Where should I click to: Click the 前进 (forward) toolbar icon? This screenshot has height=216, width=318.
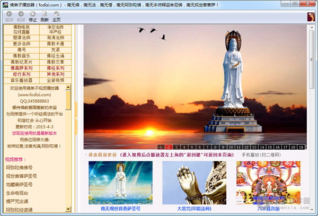(x=21, y=16)
